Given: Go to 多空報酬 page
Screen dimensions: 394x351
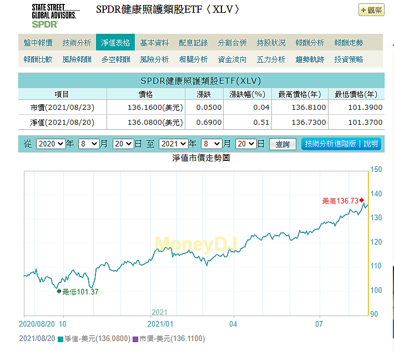Looking at the screenshot, I should (x=115, y=59).
